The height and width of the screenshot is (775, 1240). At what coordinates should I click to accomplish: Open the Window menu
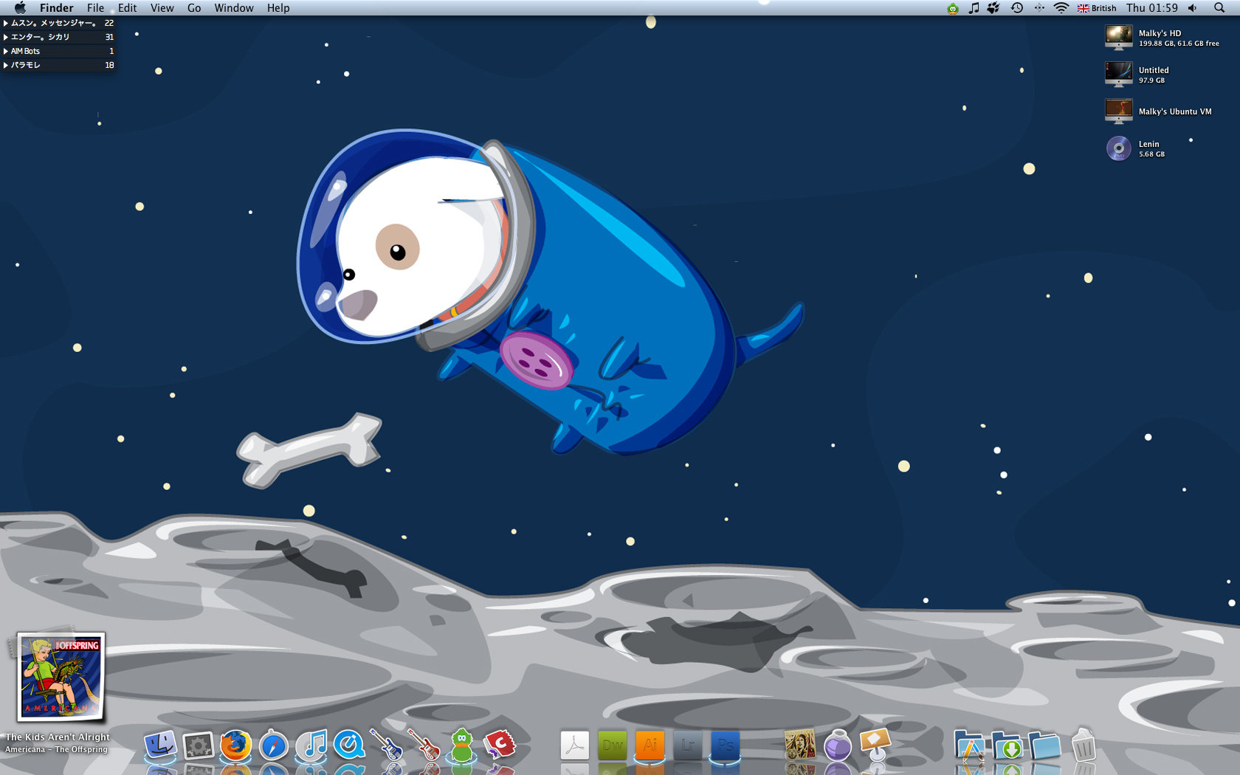(234, 8)
